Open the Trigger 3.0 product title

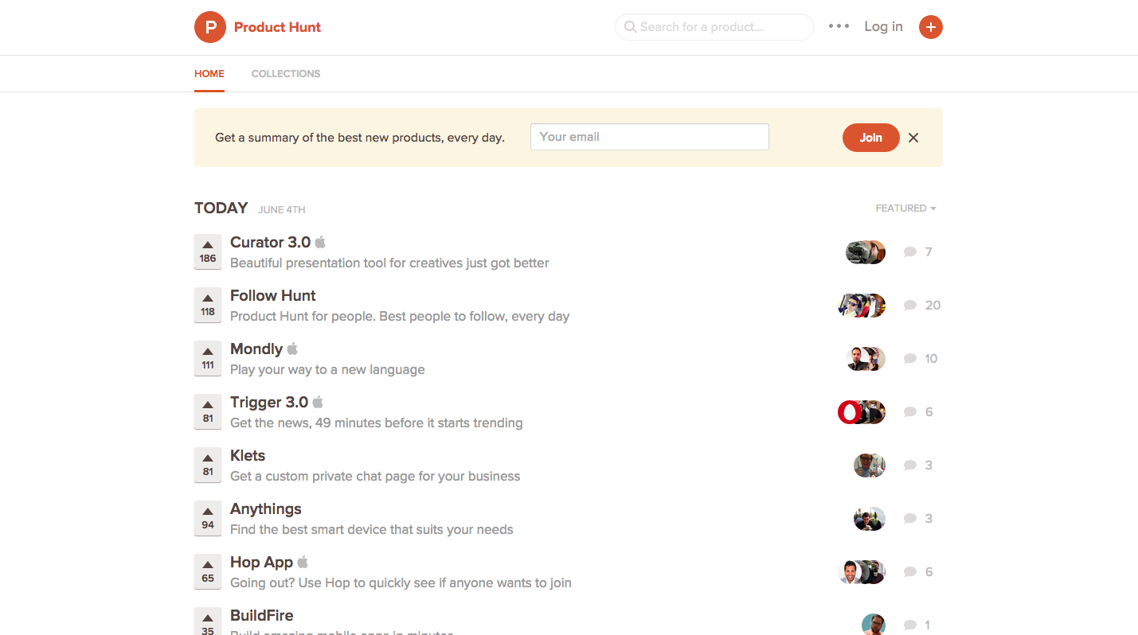(x=269, y=403)
